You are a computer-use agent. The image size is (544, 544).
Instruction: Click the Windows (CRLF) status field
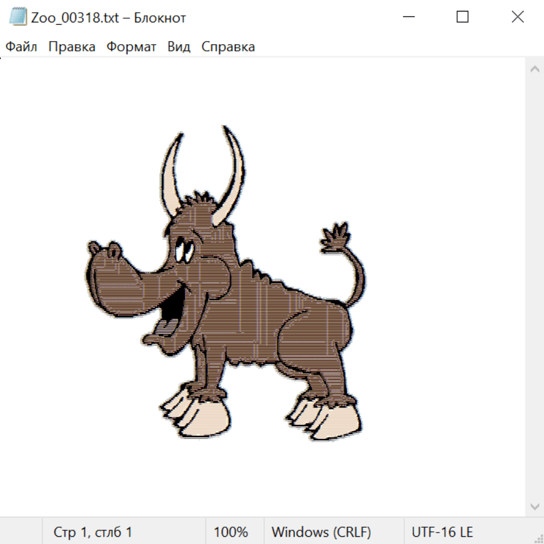pos(321,532)
